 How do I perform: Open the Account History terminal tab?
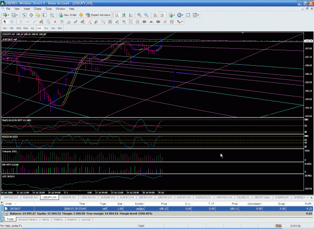point(28,219)
